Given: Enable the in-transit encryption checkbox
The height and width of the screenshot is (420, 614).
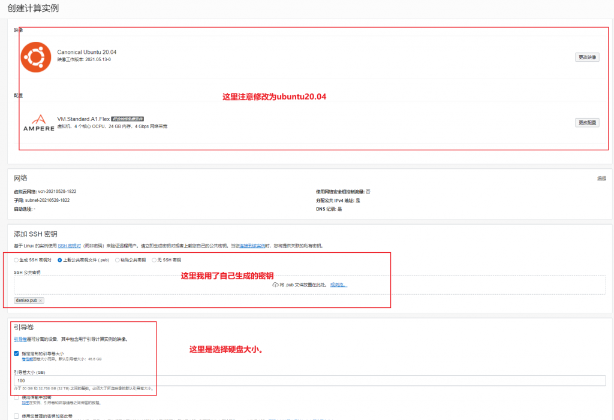Looking at the screenshot, I should pyautogui.click(x=16, y=397).
